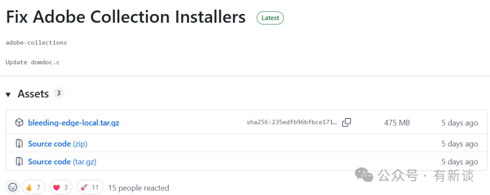
Task: Click the truncated sha256 hash text
Action: 292,123
